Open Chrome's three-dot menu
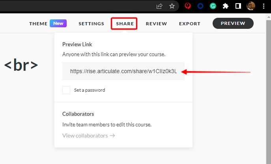 tap(264, 6)
